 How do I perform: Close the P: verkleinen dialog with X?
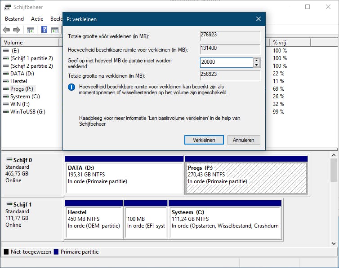[x=259, y=19]
